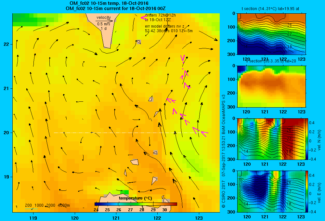Open the northward velocity section panel

click(x=271, y=139)
